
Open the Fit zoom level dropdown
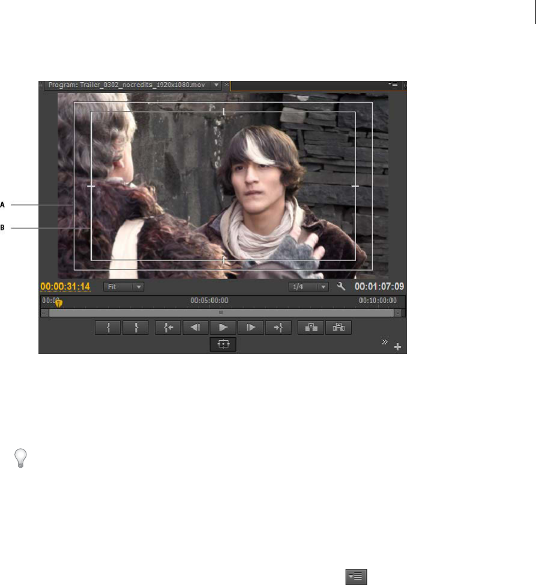click(124, 287)
